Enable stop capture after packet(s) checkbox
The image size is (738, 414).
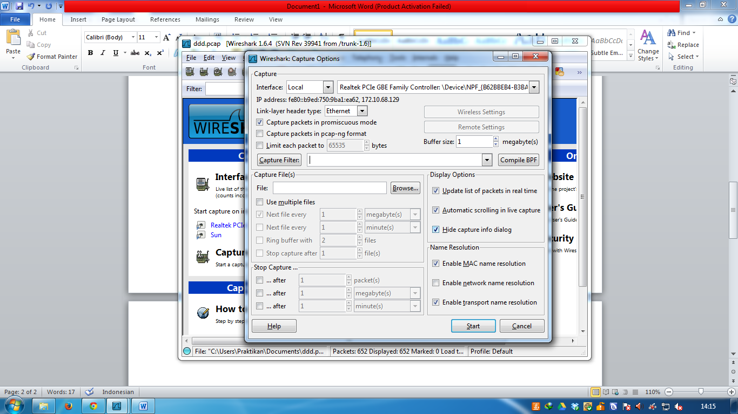click(x=260, y=280)
